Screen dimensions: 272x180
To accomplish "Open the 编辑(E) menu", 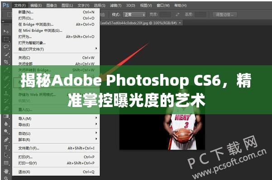I will (36, 5).
